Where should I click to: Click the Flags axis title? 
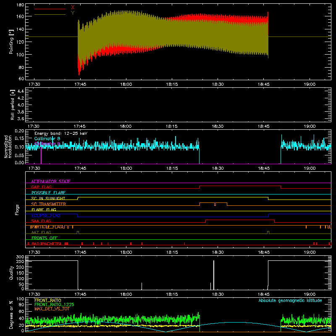[17, 210]
